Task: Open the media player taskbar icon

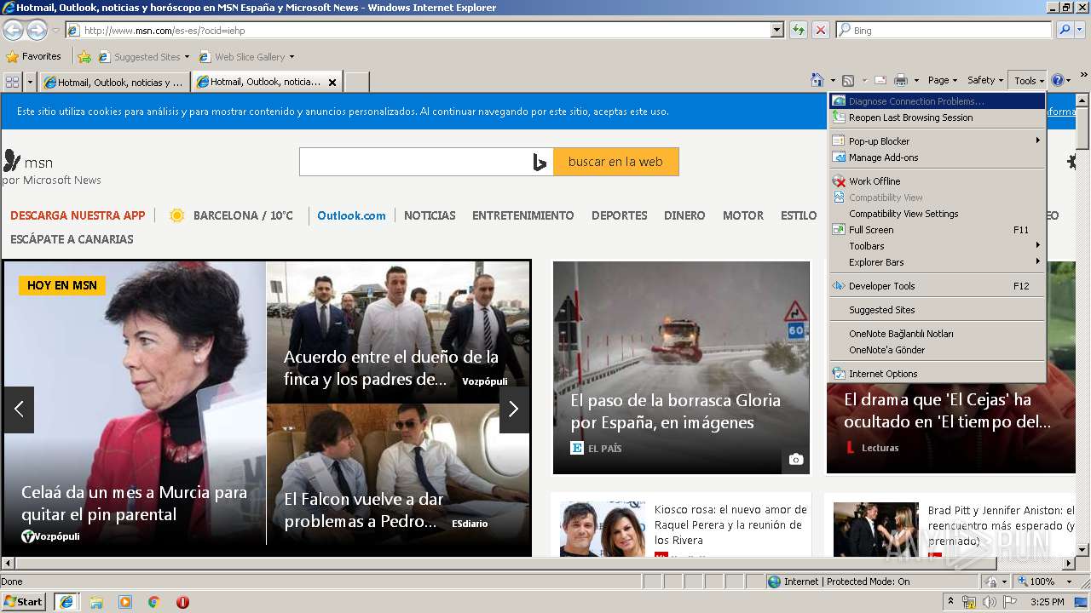Action: tap(125, 602)
